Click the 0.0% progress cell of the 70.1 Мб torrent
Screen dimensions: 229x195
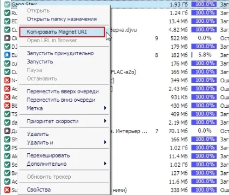(204, 131)
